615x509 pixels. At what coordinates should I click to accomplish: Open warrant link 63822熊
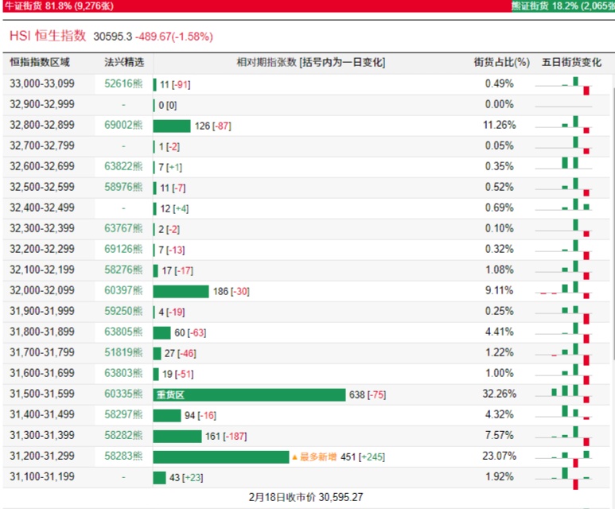(x=123, y=166)
